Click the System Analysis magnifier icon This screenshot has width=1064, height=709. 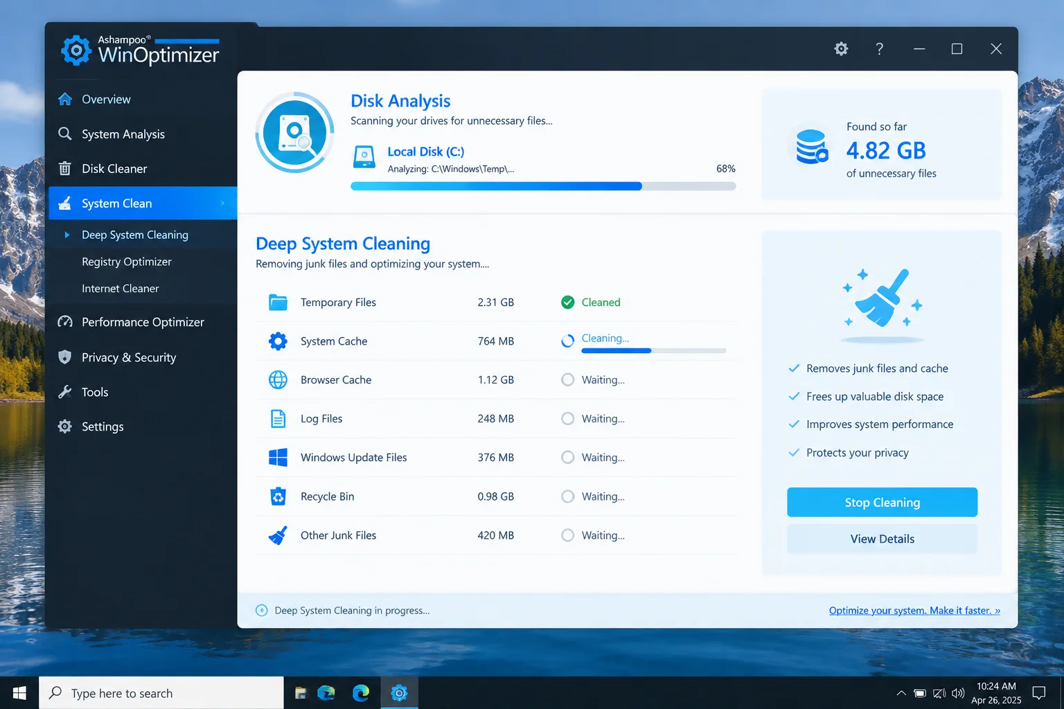pyautogui.click(x=65, y=134)
